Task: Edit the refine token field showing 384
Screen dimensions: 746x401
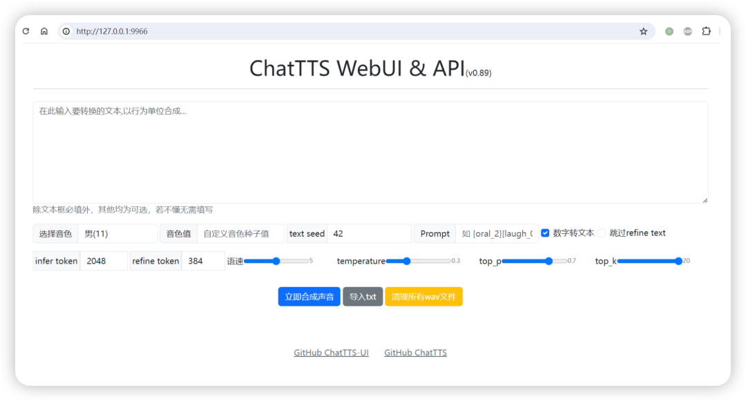Action: click(202, 261)
